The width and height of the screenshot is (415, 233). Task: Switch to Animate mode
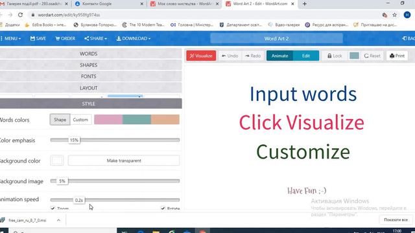click(279, 56)
